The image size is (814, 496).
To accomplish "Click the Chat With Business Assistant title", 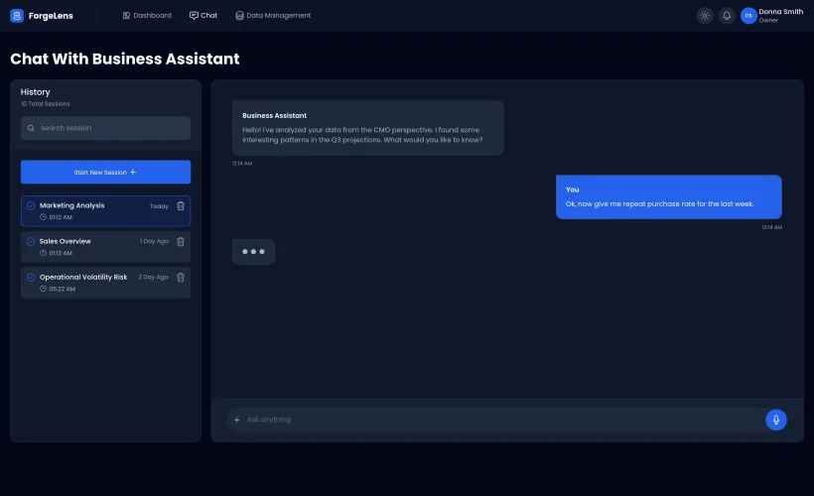I will pyautogui.click(x=125, y=60).
